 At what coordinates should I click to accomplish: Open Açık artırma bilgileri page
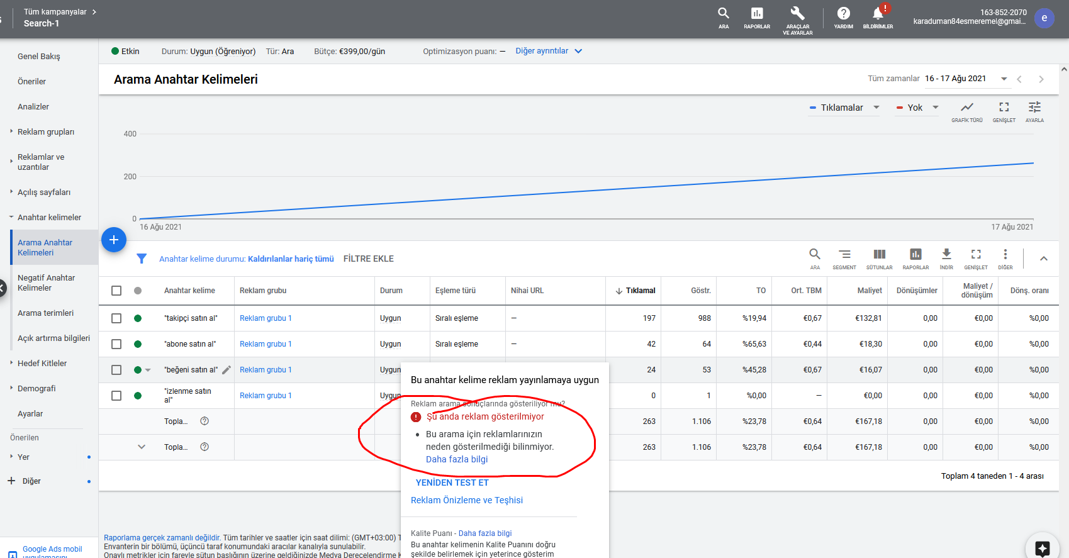53,338
